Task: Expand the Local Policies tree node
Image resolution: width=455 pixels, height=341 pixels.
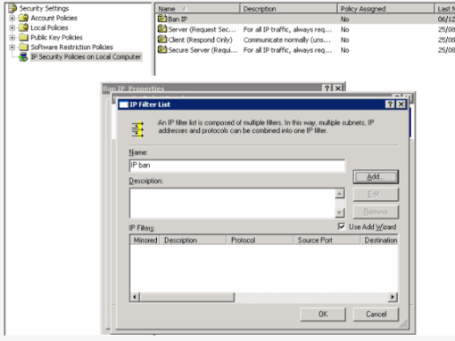Action: [x=12, y=28]
